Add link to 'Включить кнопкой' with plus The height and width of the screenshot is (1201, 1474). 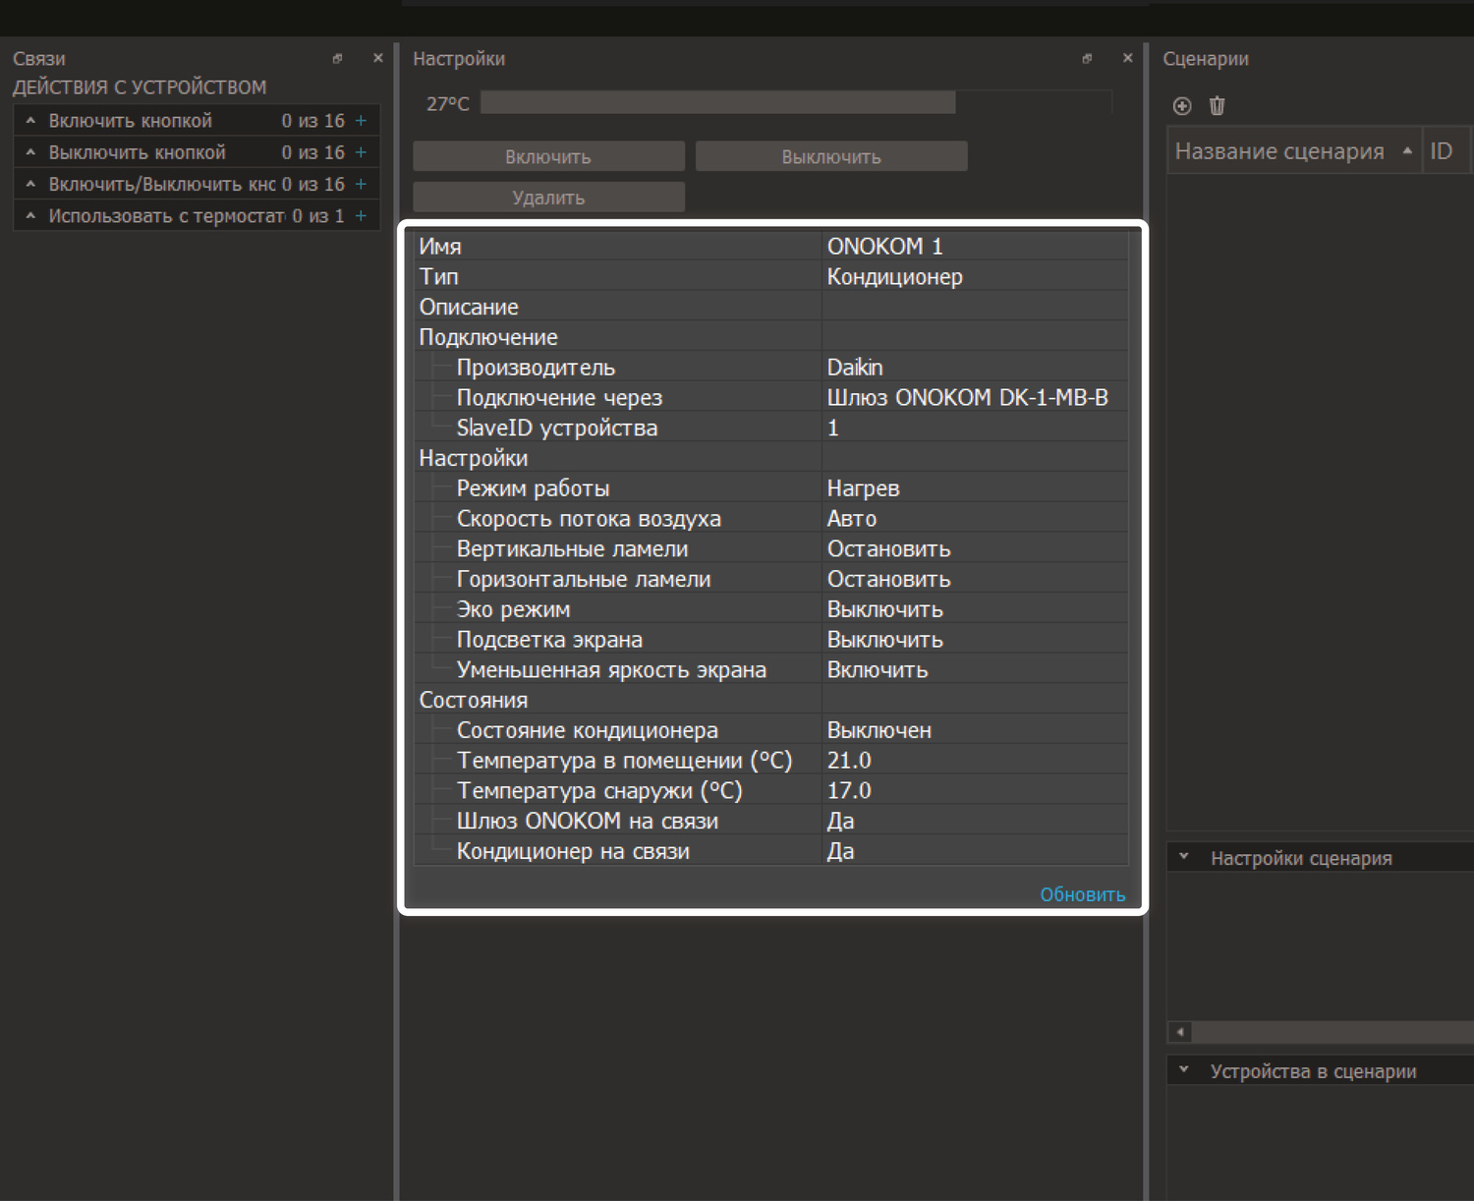361,121
